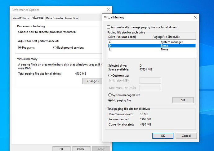Screen dimensions: 214x151
Task: Open the Data Execution Prevention tab
Action: 62,18
